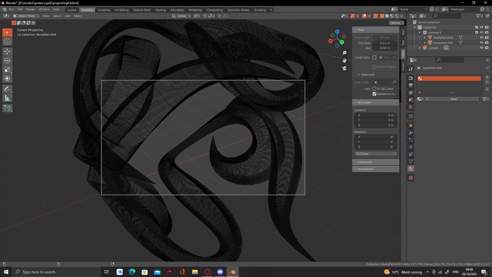
Task: Click the Clip Start value field
Action: [x=385, y=43]
